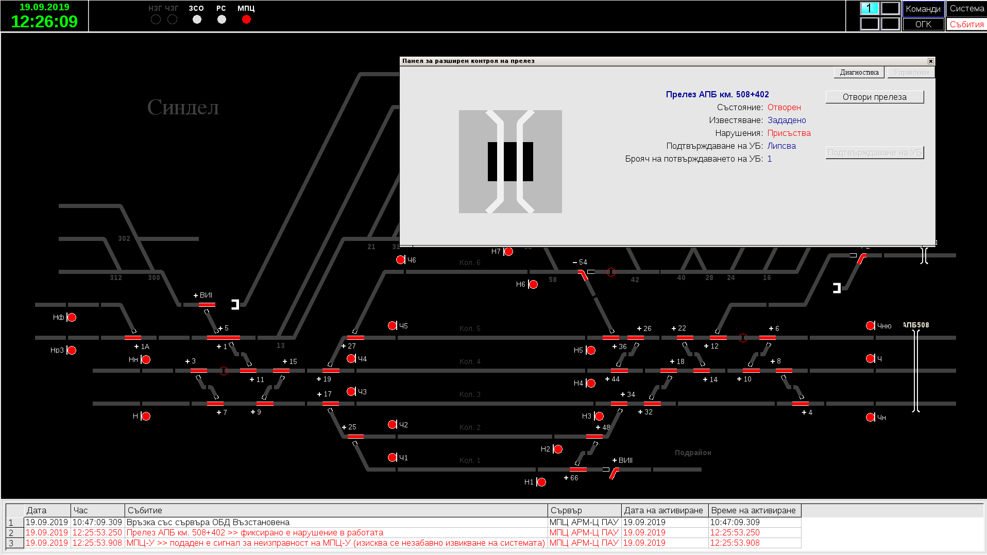Toggle the МПЦ red status indicator
The image size is (987, 555).
(x=246, y=20)
